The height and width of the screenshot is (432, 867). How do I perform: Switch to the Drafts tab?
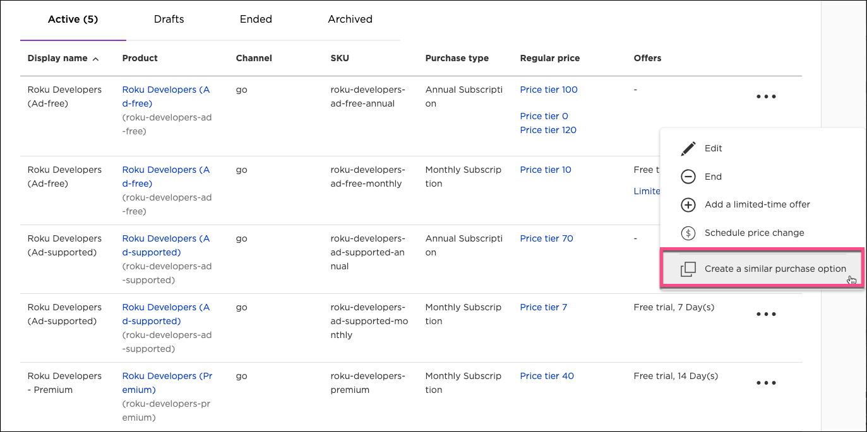point(169,20)
